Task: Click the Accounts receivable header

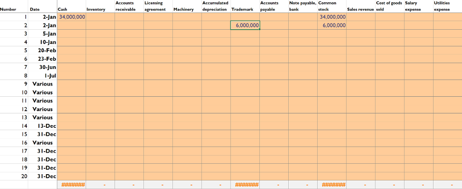Action: pos(129,6)
